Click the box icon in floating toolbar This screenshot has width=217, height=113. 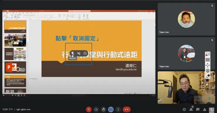(208, 71)
